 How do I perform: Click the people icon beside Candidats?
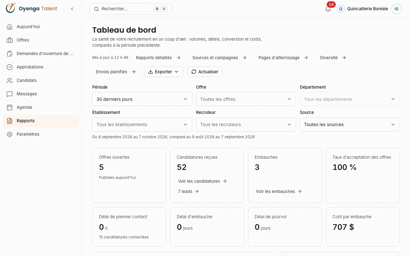(x=10, y=81)
